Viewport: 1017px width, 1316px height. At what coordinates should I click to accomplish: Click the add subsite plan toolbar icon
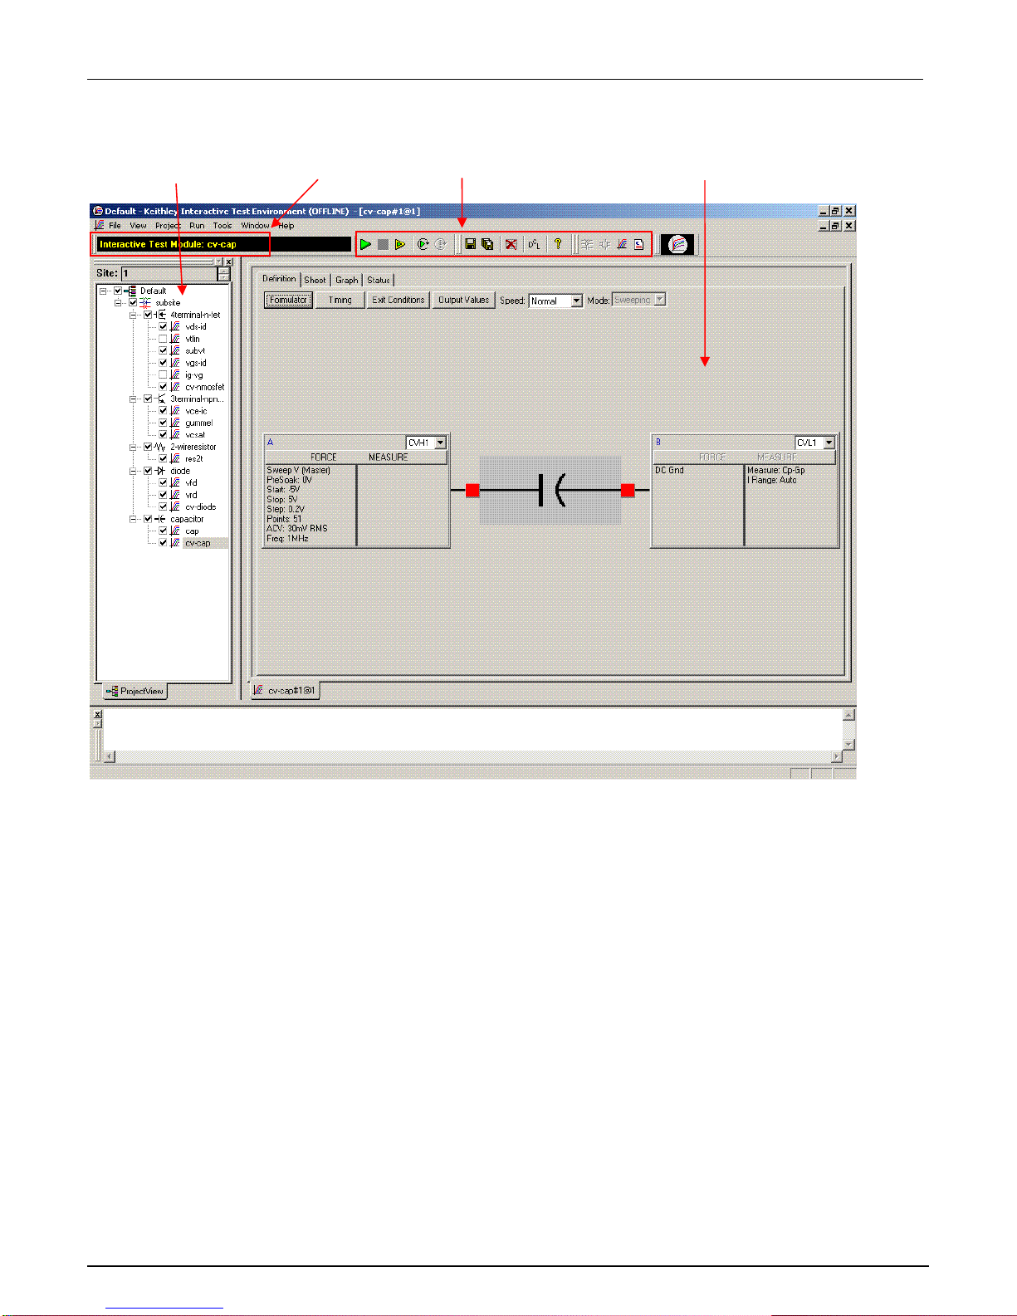pos(587,244)
